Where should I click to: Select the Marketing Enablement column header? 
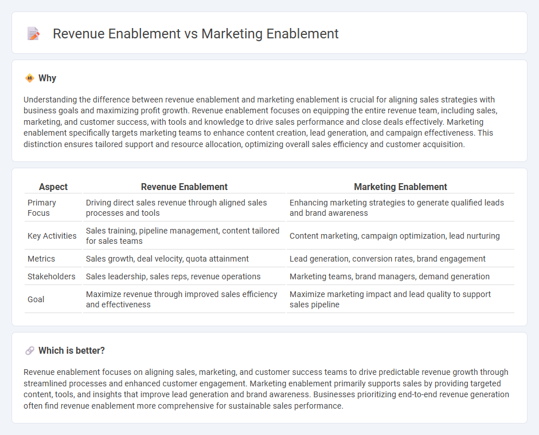click(400, 187)
